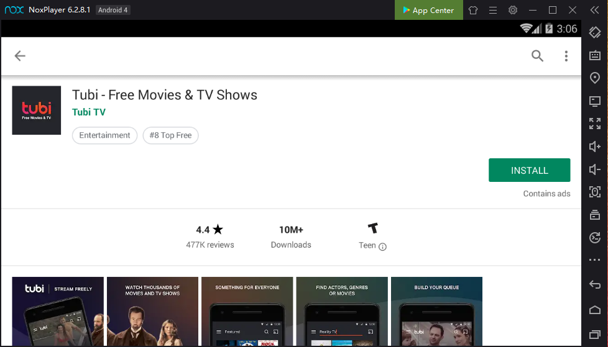This screenshot has width=608, height=347.
Task: Tap the back arrow in Play Store
Action: 20,56
